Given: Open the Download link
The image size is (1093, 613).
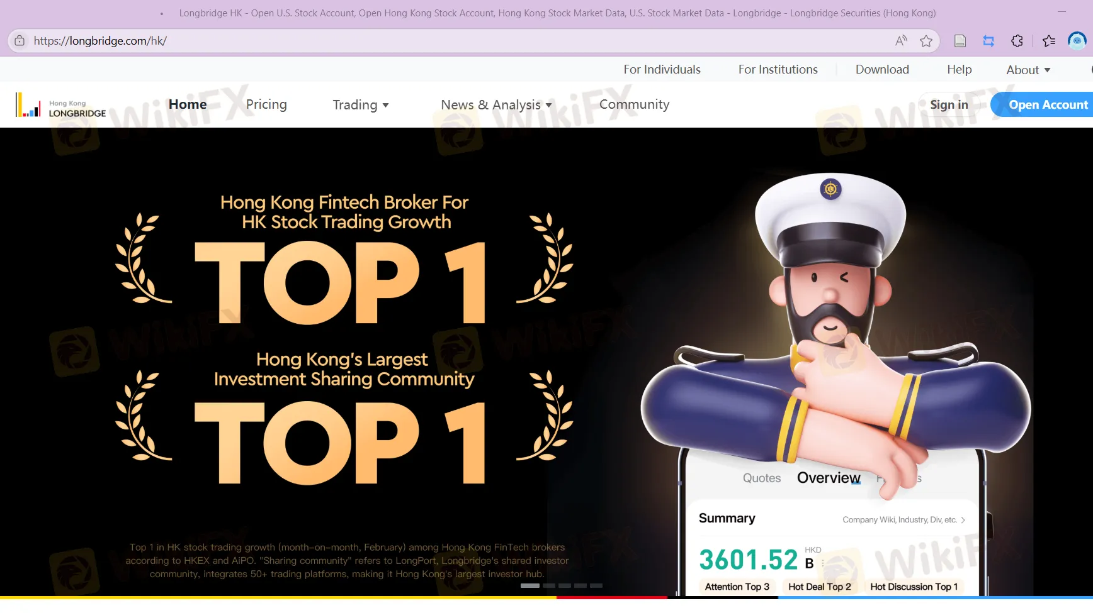Looking at the screenshot, I should click(x=881, y=69).
